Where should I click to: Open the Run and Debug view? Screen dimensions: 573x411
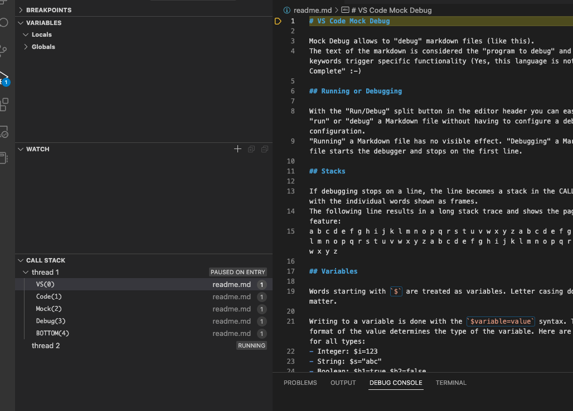click(x=4, y=78)
